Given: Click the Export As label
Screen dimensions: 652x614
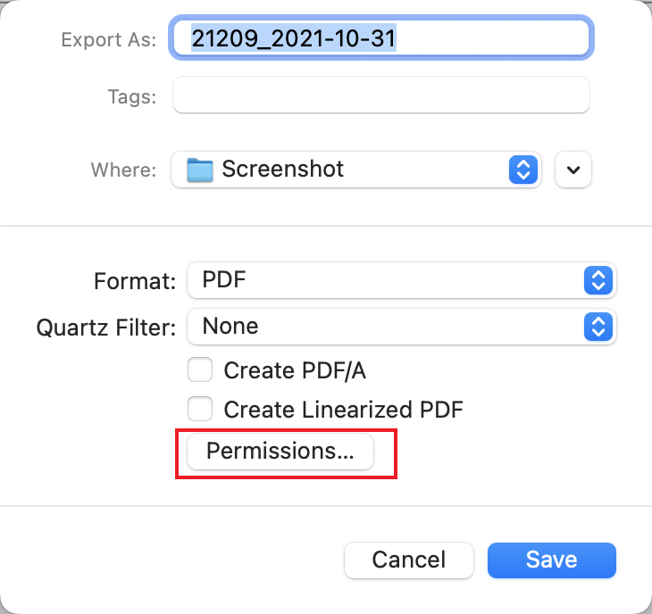Looking at the screenshot, I should tap(108, 40).
